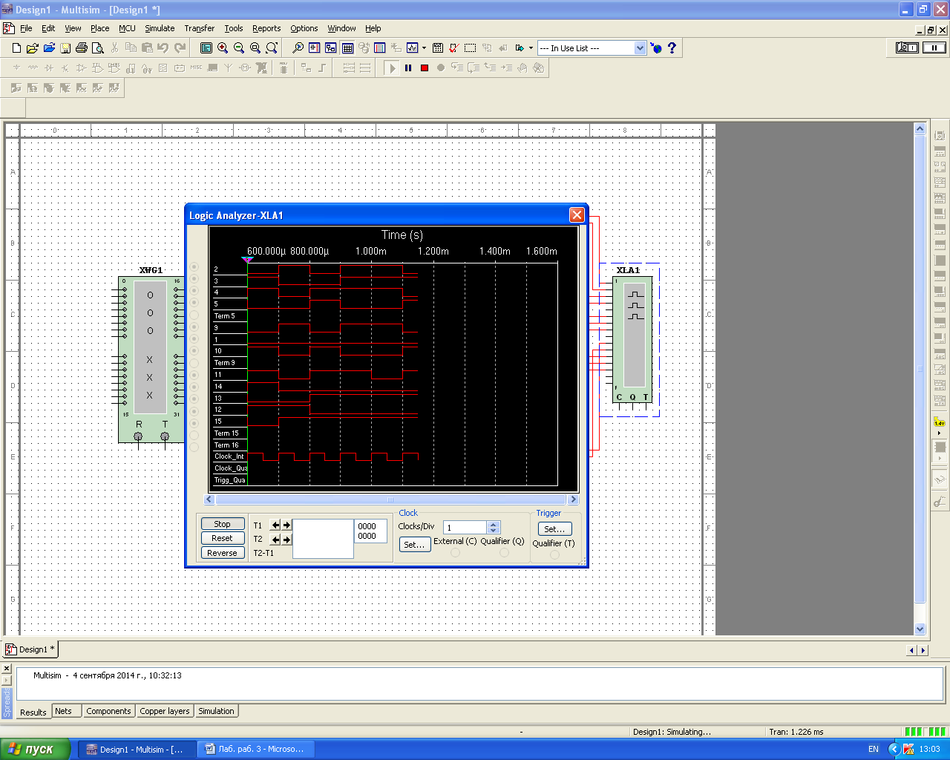950x760 pixels.
Task: Flip the simulation on/off switch
Action: 907,47
